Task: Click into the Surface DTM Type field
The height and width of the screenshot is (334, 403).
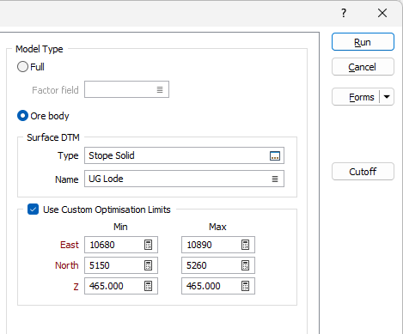Action: pos(178,155)
